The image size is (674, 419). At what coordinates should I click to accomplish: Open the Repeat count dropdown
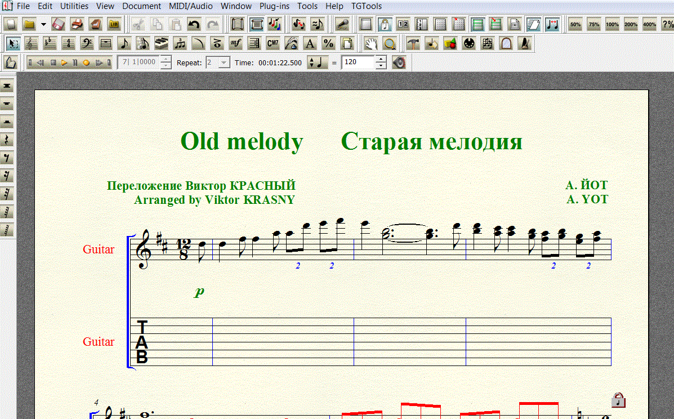(224, 63)
